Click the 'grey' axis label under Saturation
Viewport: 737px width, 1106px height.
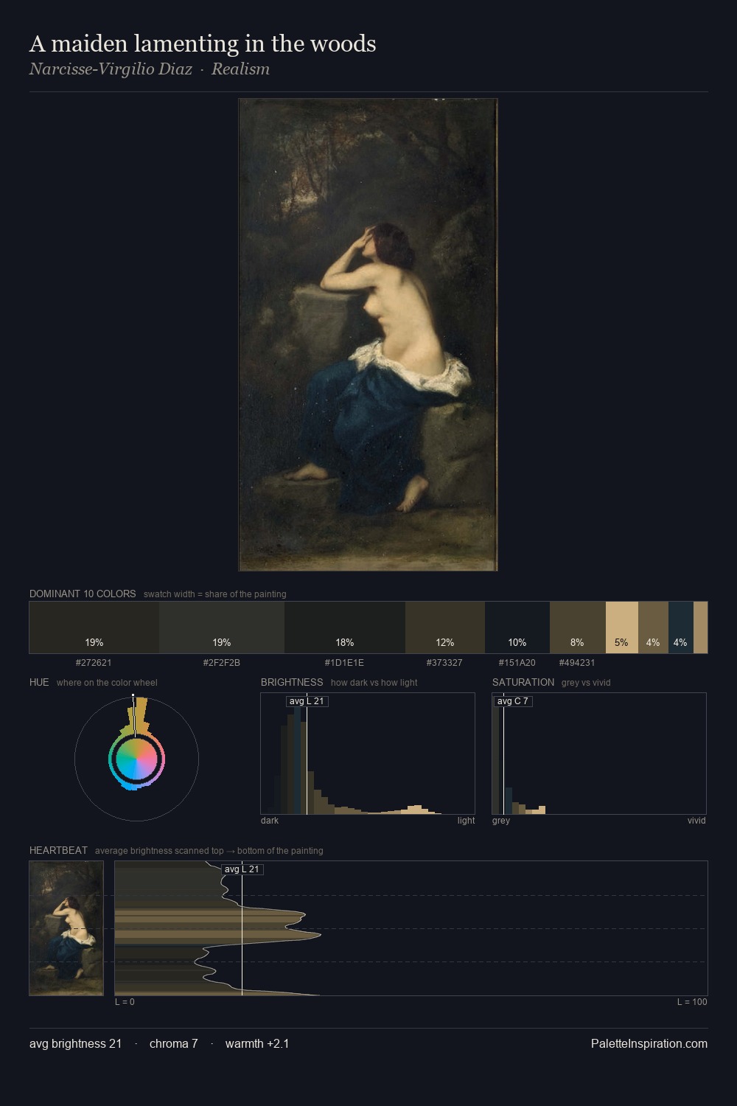[501, 821]
